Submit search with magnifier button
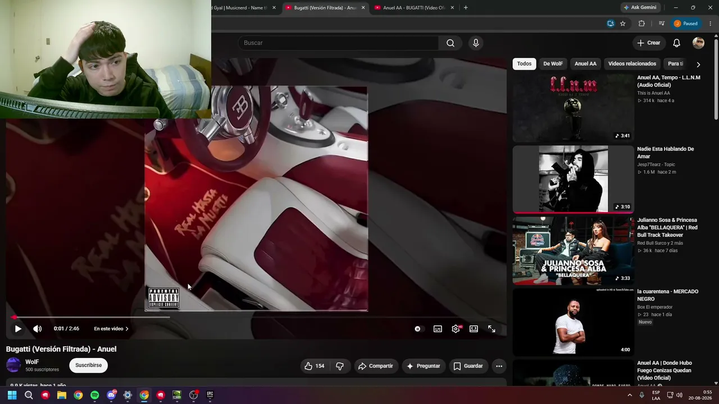The height and width of the screenshot is (404, 719). 450,43
